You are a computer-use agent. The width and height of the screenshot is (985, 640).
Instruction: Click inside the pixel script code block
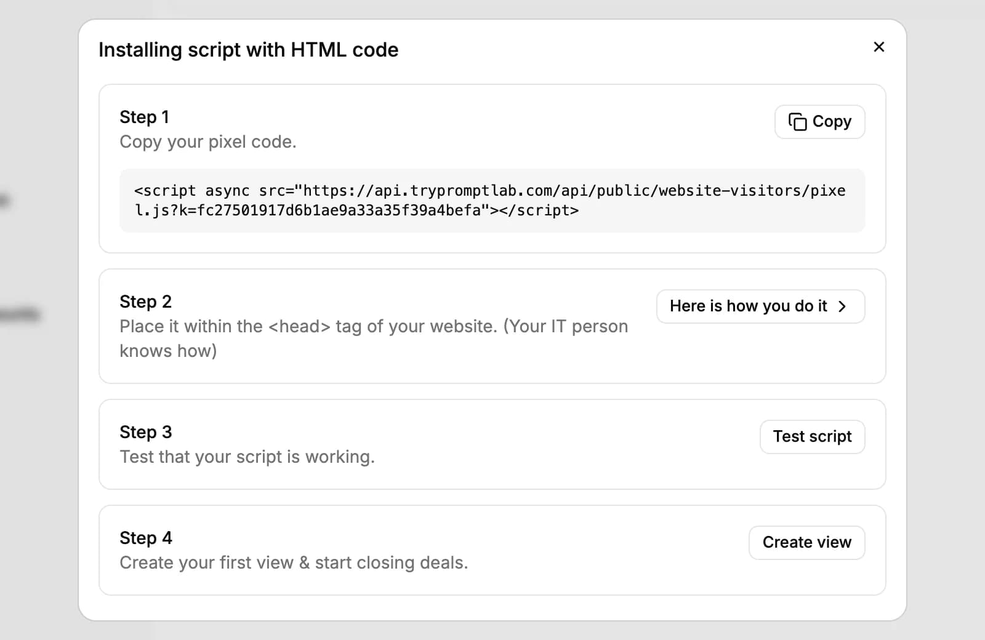[x=492, y=201]
